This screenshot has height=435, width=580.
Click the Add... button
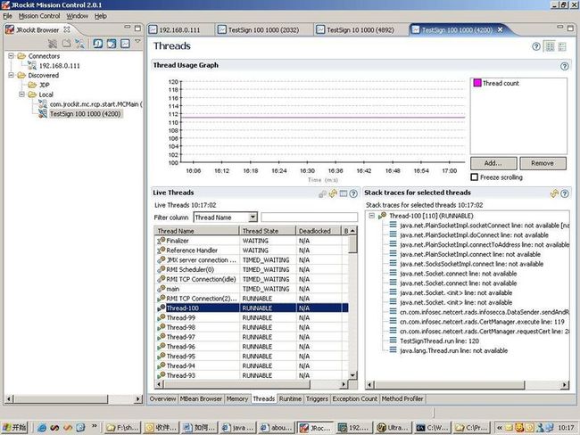click(x=493, y=163)
